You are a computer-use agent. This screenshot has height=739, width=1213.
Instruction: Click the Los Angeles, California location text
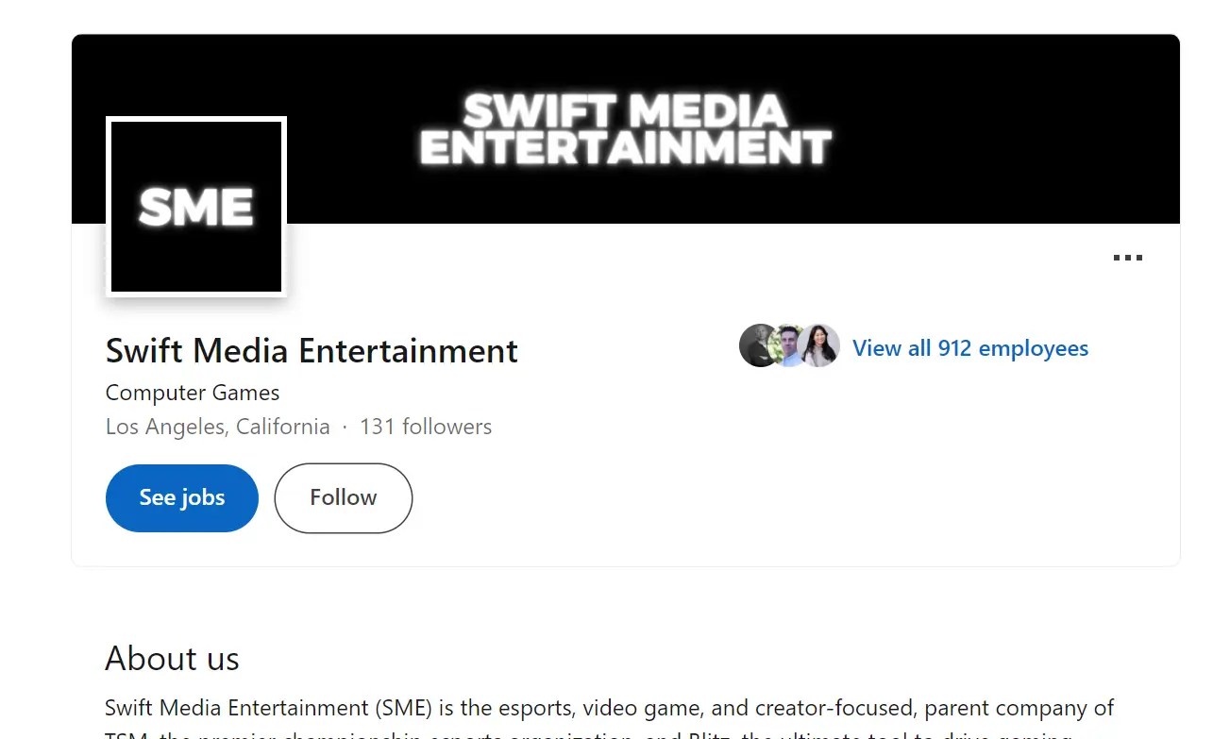(217, 427)
